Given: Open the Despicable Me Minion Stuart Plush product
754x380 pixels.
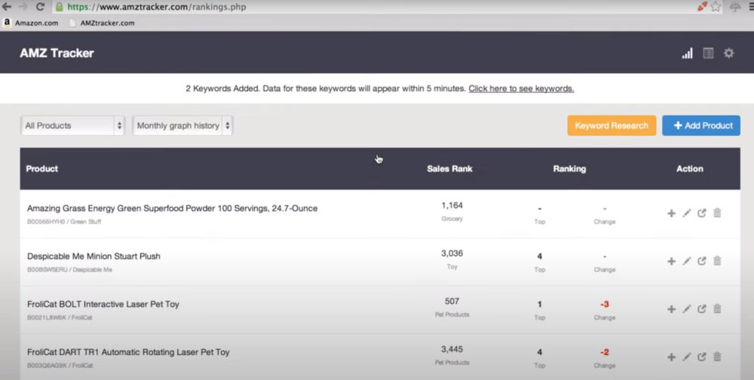Looking at the screenshot, I should point(93,256).
